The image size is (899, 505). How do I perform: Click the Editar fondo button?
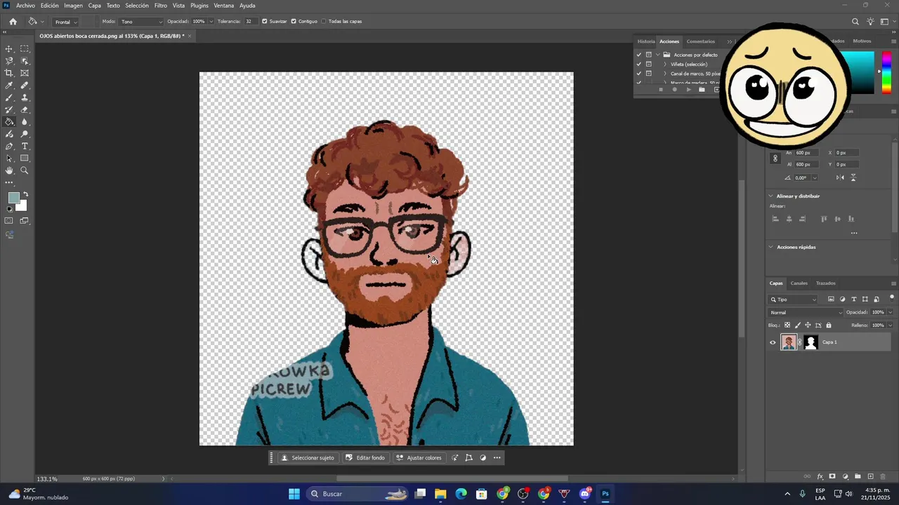[365, 458]
